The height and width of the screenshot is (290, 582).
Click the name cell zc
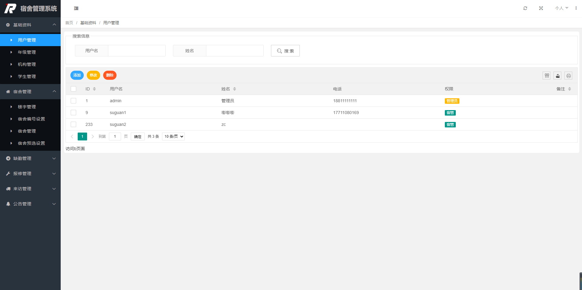tap(224, 124)
